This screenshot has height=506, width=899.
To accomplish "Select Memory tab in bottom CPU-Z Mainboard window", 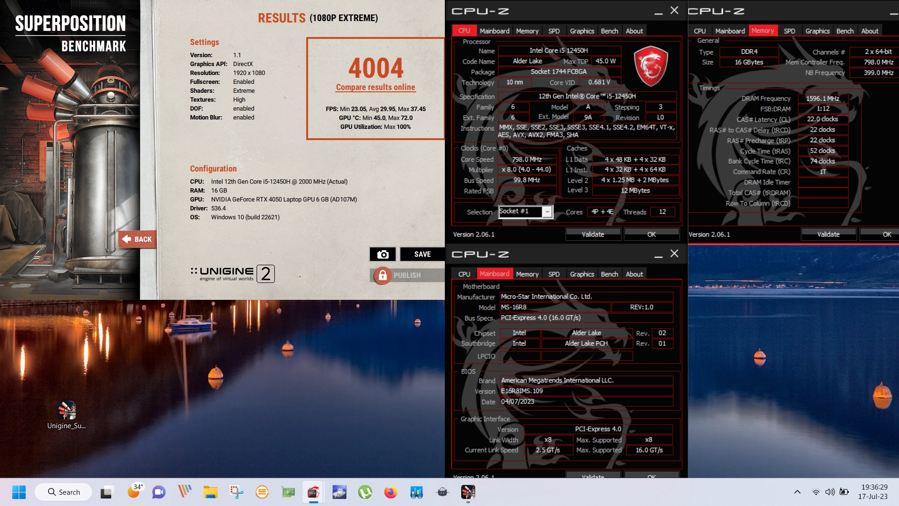I will point(527,274).
